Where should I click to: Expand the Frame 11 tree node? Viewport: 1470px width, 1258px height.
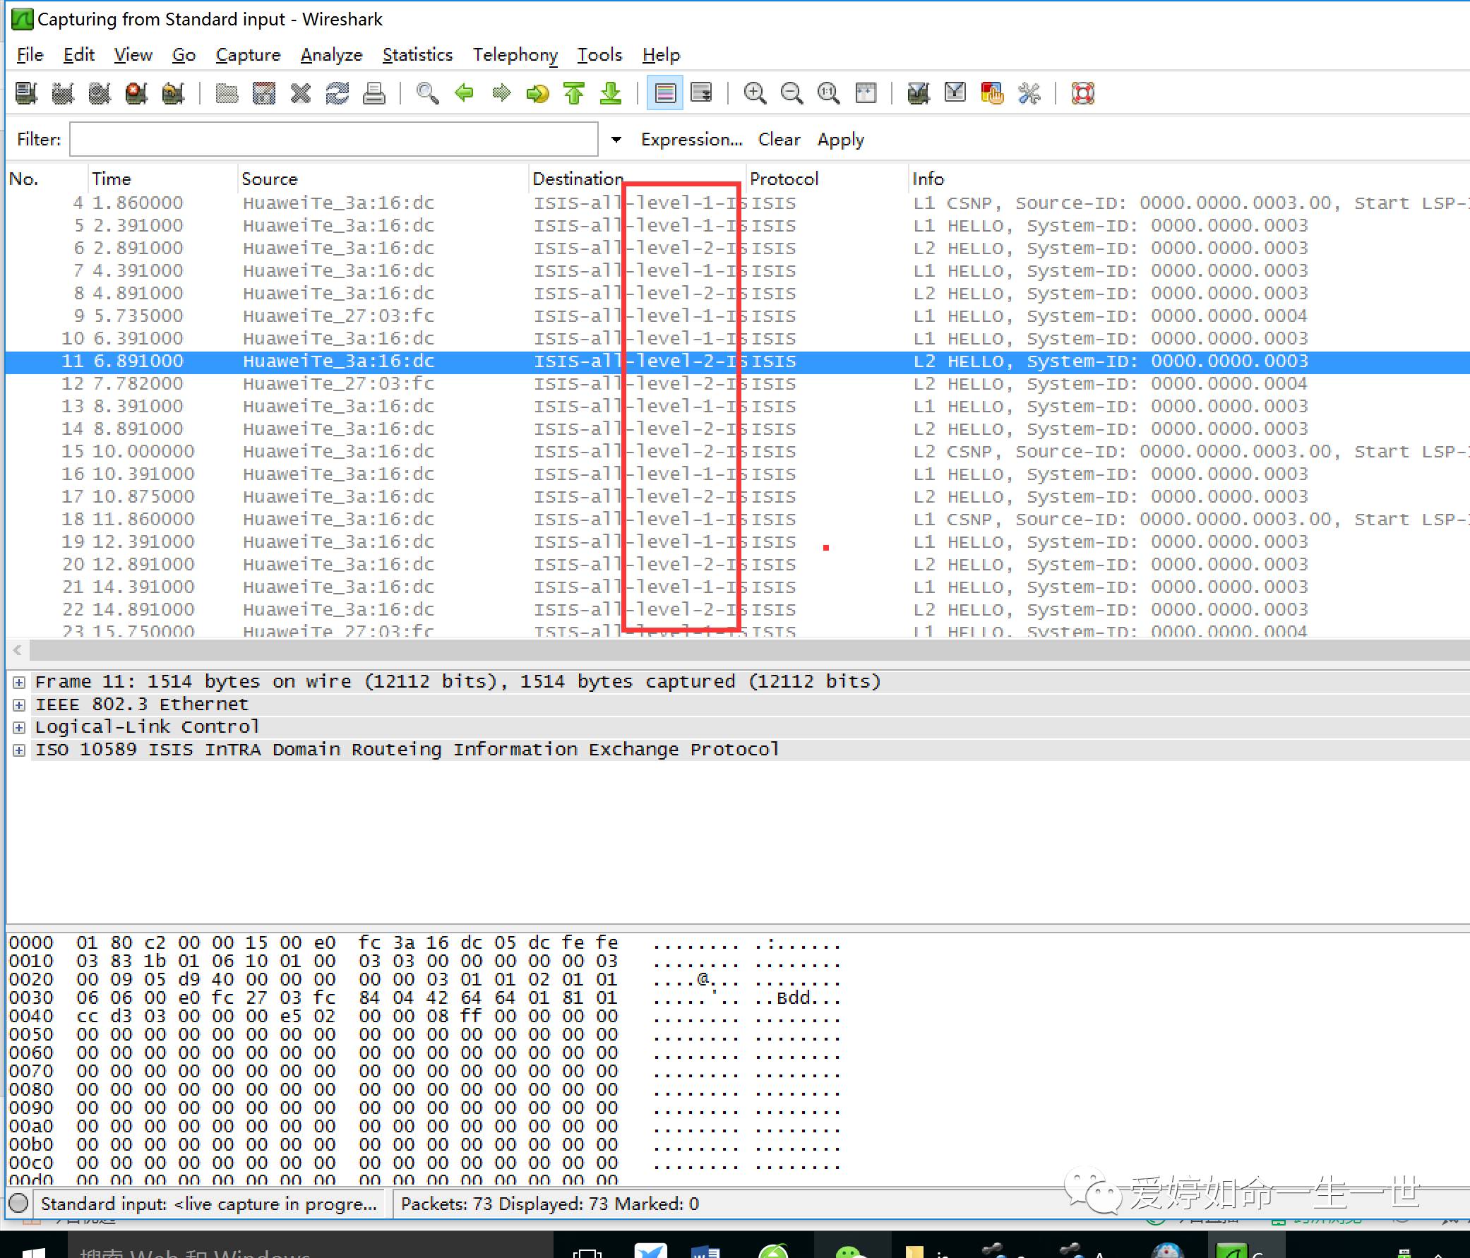(19, 682)
